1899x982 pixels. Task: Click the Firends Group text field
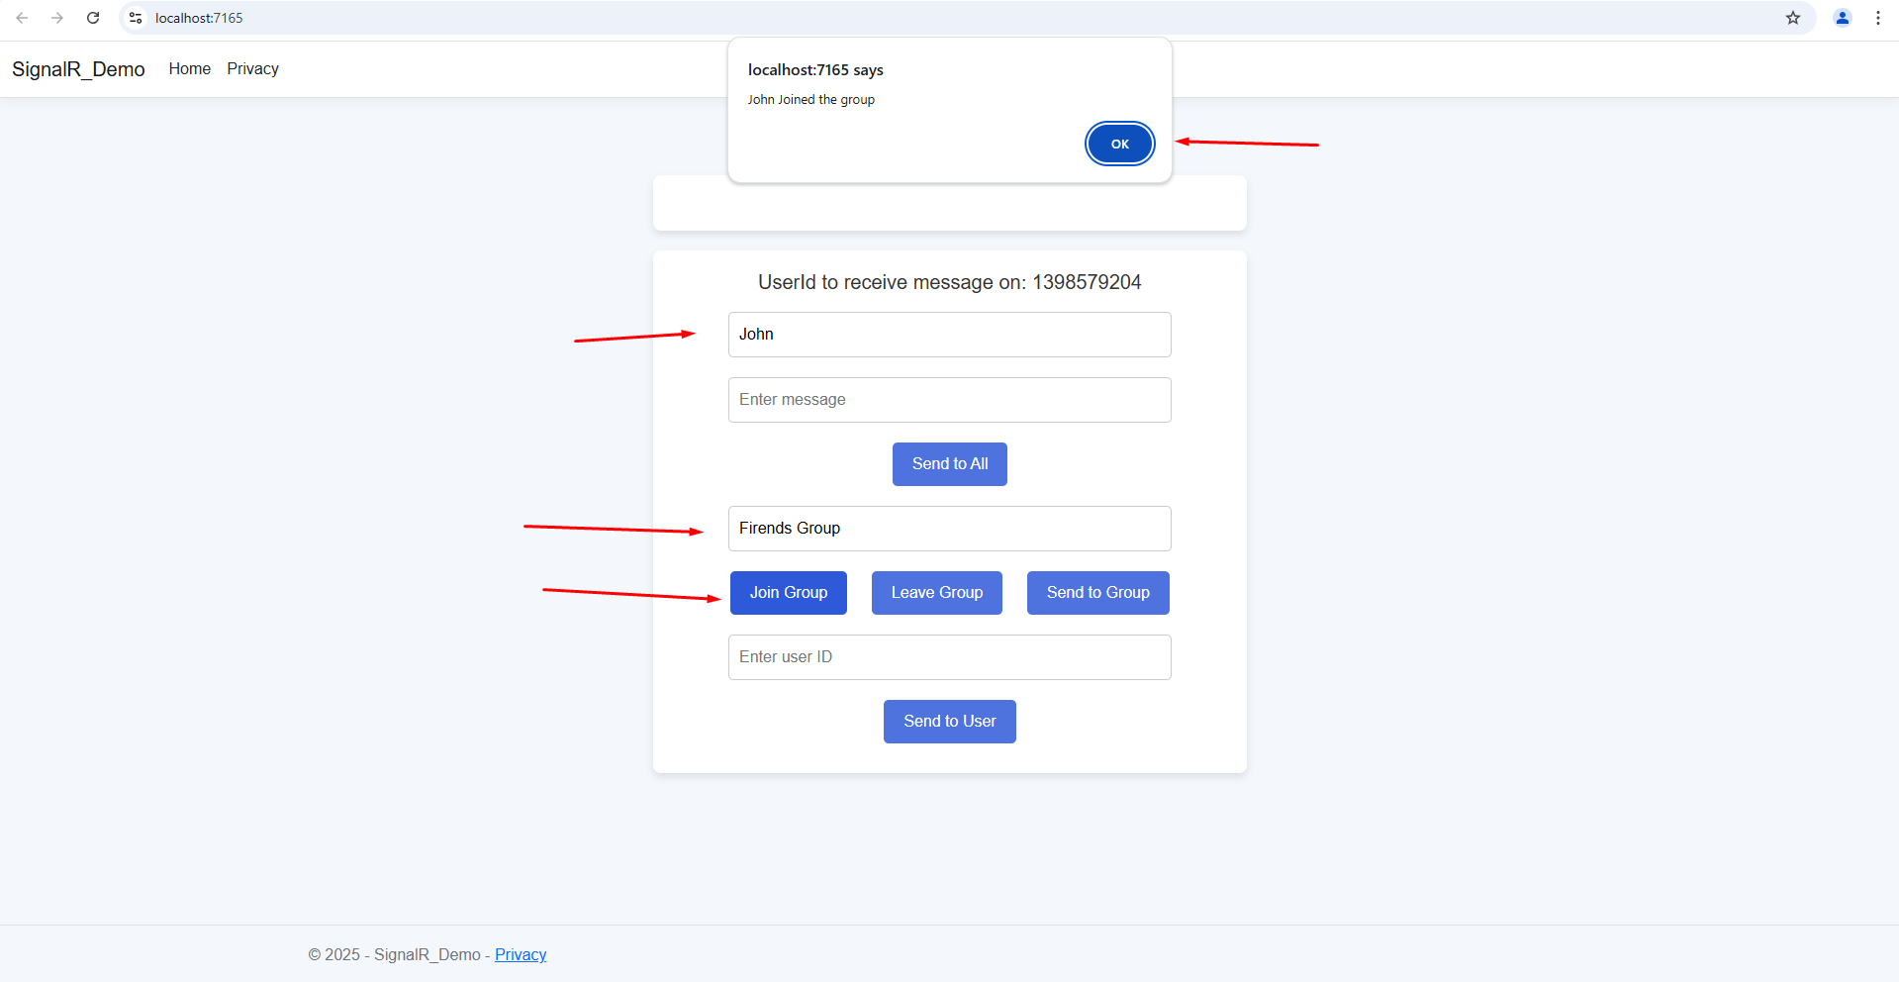(x=949, y=528)
